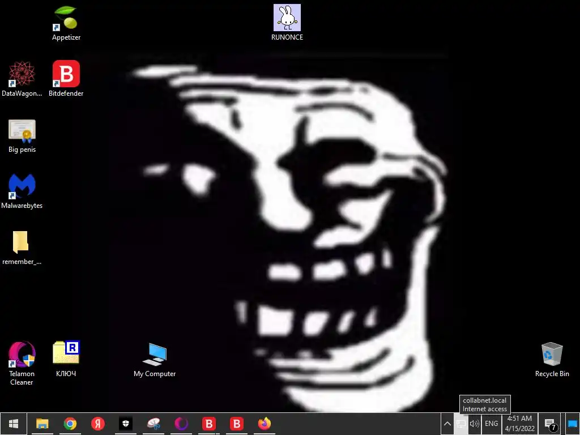Open Google Chrome from the taskbar

(70, 424)
